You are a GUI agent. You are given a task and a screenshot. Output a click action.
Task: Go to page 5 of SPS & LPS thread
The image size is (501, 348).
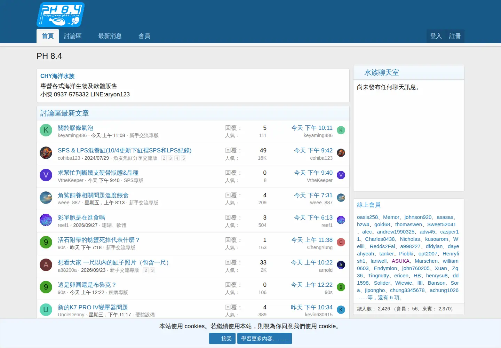[x=183, y=158]
